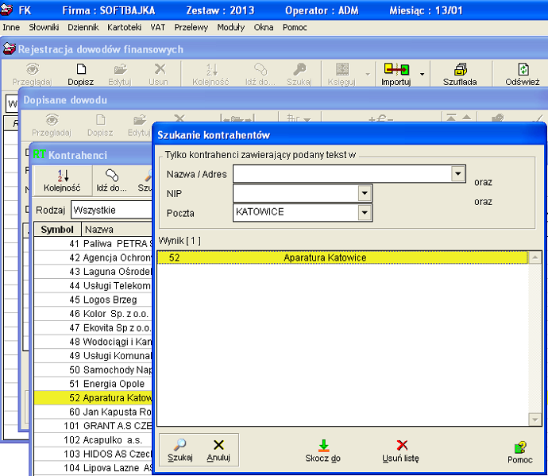
Task: Click Odśwież refresh icon
Action: (x=523, y=74)
